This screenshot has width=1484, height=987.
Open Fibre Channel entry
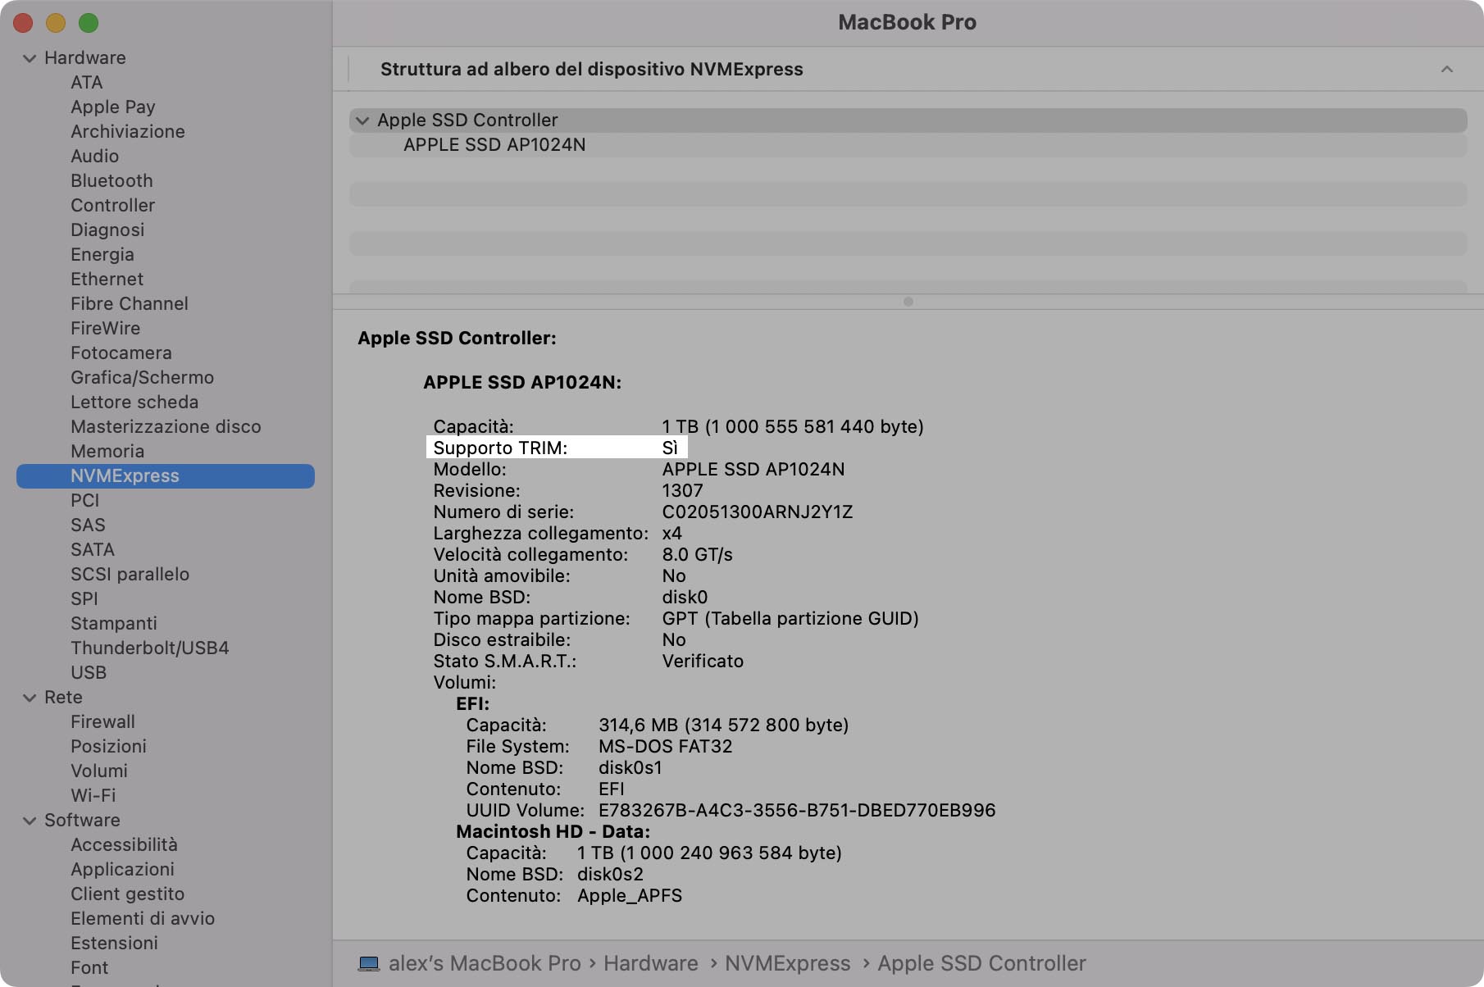click(x=129, y=304)
